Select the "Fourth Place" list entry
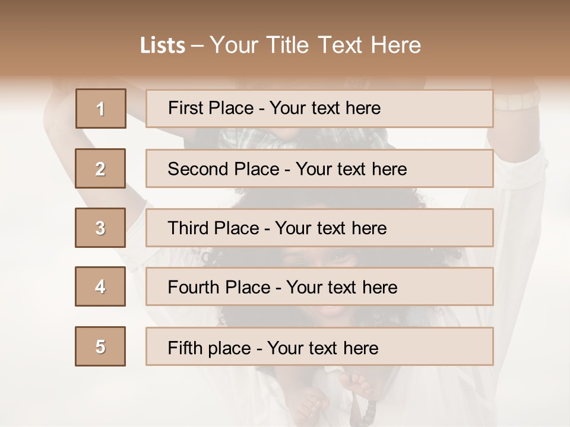Screen dimensions: 570x427 (x=319, y=287)
